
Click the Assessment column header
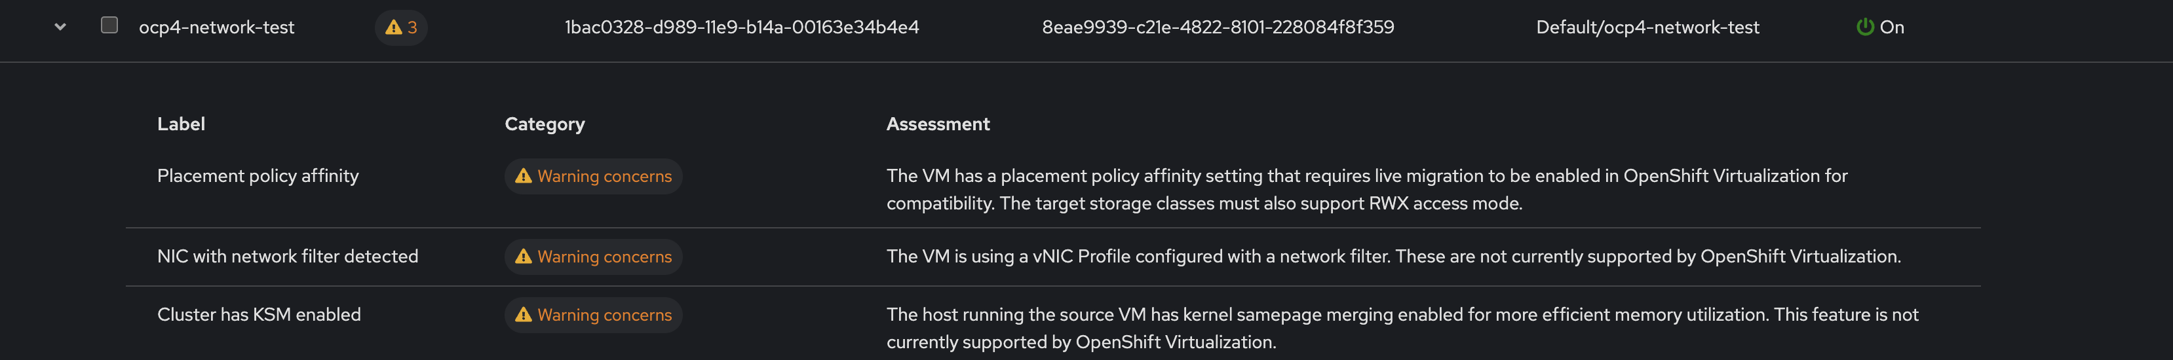(x=937, y=124)
